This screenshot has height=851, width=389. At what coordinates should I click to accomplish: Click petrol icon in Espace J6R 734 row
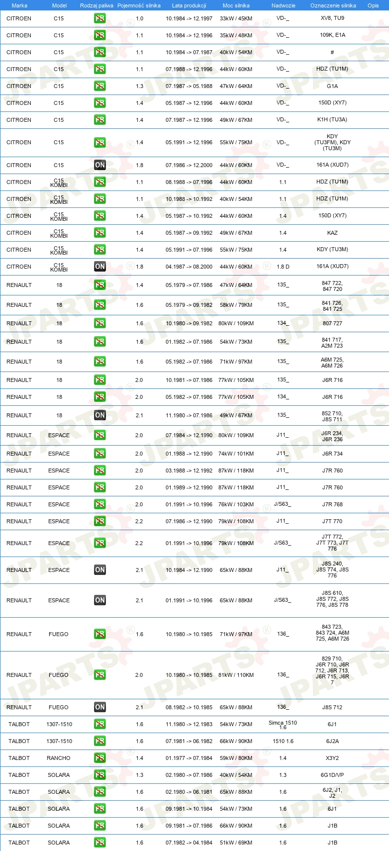point(99,454)
